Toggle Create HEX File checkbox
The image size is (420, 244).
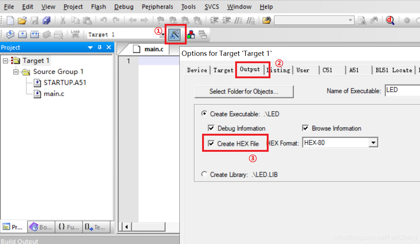(x=211, y=144)
